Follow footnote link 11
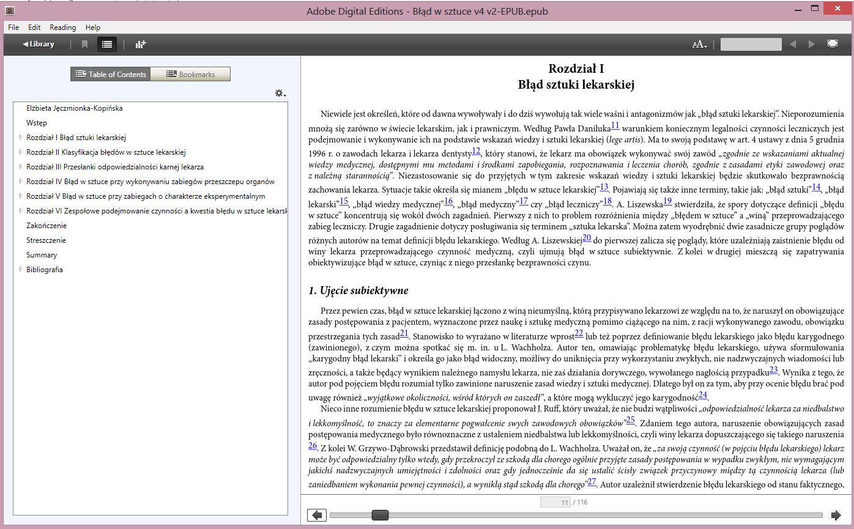Viewport: 854px width, 529px height. 615,125
